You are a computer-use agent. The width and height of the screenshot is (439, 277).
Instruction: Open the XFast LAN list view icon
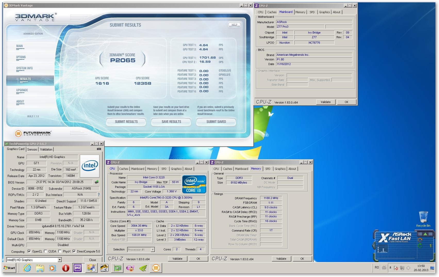[420, 234]
